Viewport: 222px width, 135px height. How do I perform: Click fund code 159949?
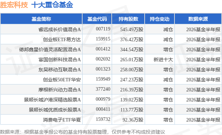[x=103, y=79]
